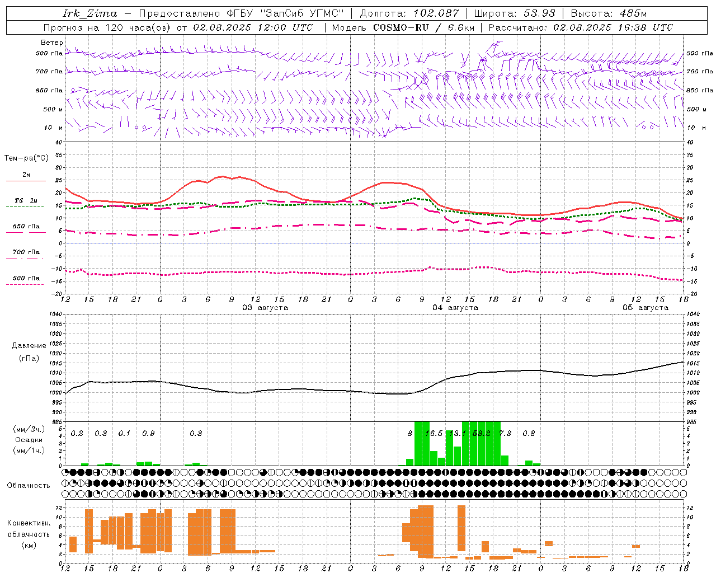Click the latitude value 53.93
The image size is (716, 573).
point(539,13)
